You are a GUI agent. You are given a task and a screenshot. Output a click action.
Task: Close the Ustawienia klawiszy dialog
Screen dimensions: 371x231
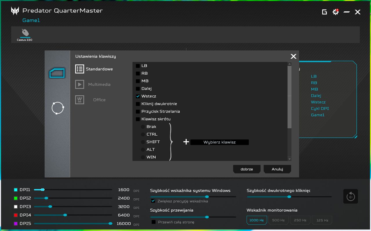point(293,56)
